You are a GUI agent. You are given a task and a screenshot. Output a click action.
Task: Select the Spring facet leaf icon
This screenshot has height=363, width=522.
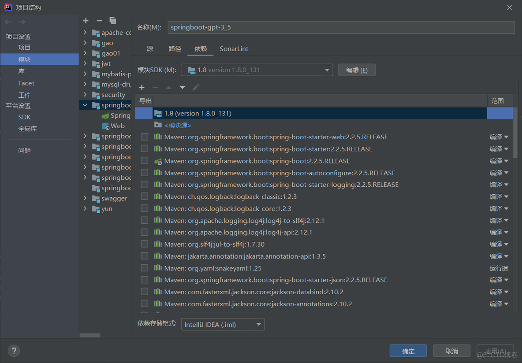coord(105,115)
